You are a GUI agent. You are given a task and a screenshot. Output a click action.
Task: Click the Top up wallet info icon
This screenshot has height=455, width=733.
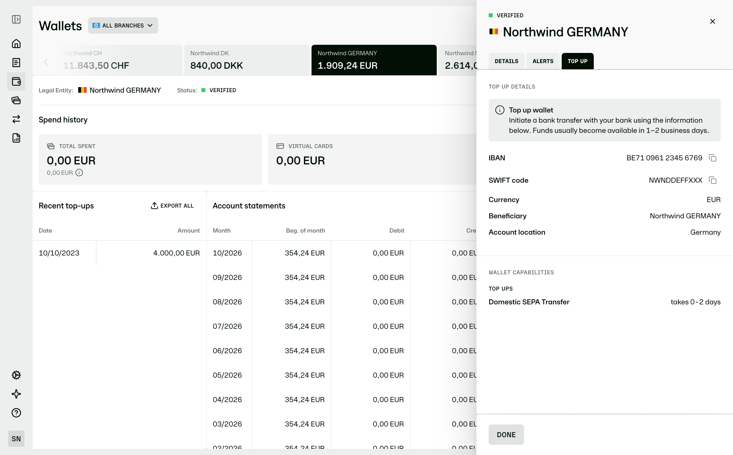[500, 110]
